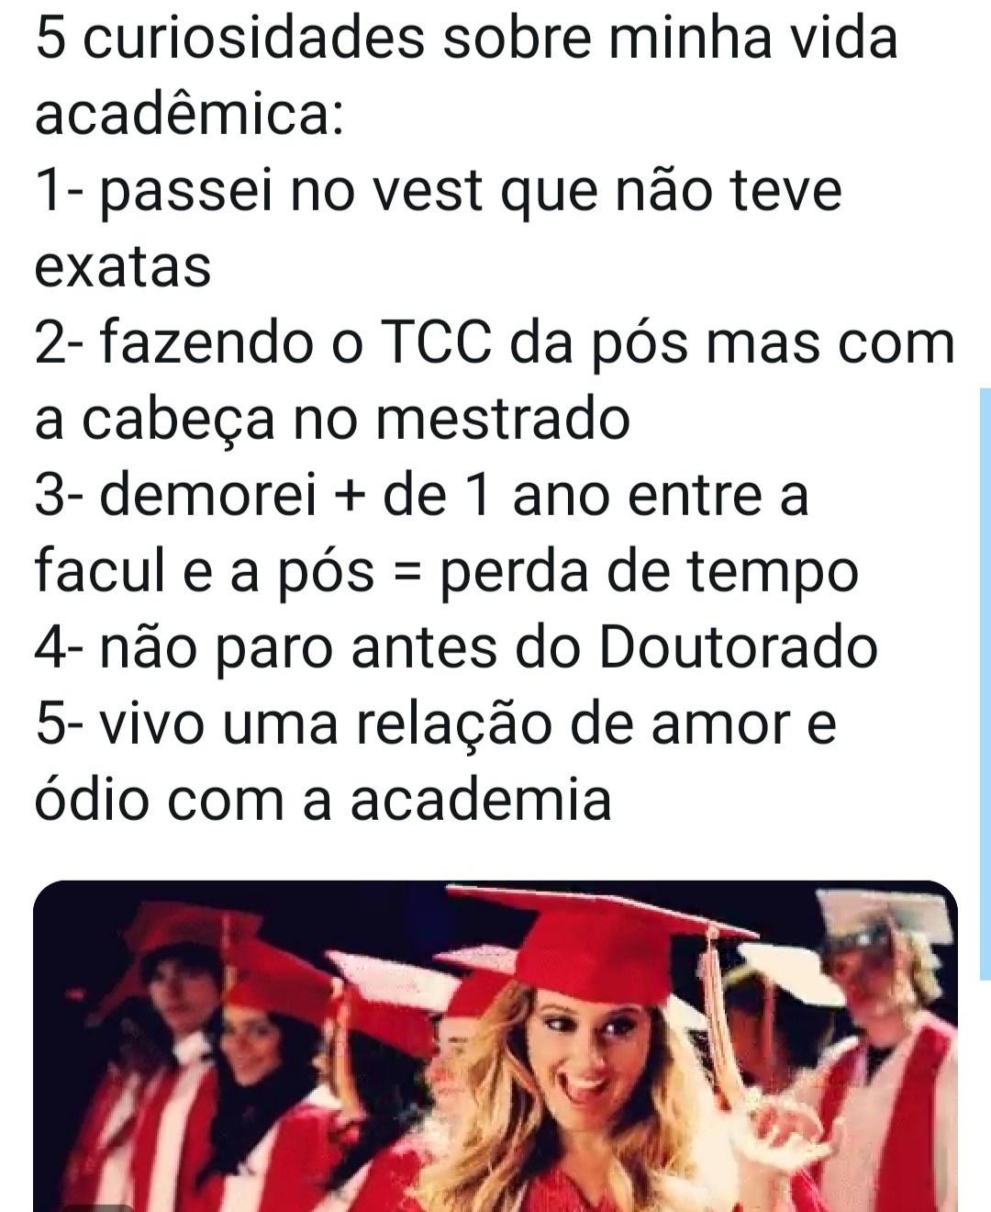Tap the text 'facul e a pós = perda de tempo'
The image size is (991, 1212).
(446, 573)
